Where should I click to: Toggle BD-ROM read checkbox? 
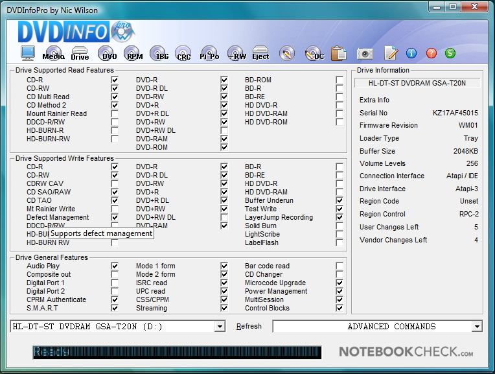point(340,80)
